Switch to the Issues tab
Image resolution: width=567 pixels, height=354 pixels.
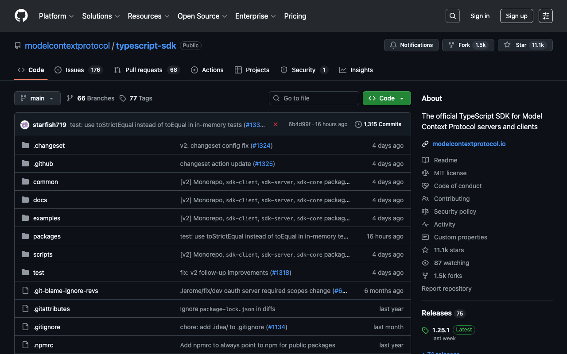pos(74,70)
